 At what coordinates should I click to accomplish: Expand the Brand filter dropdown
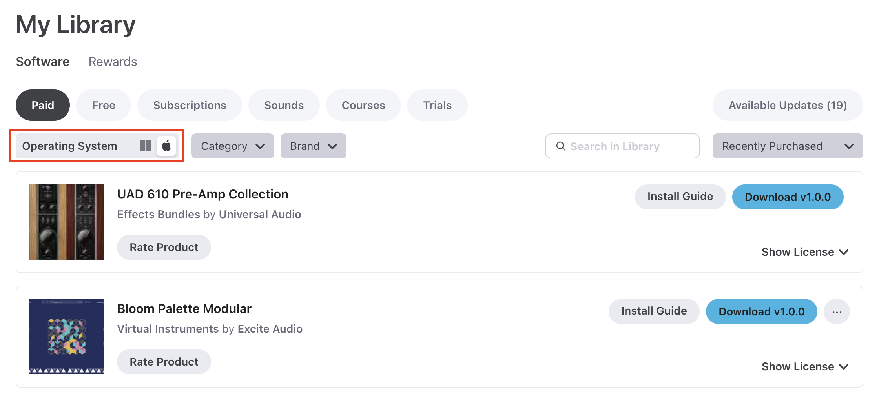[x=313, y=146]
